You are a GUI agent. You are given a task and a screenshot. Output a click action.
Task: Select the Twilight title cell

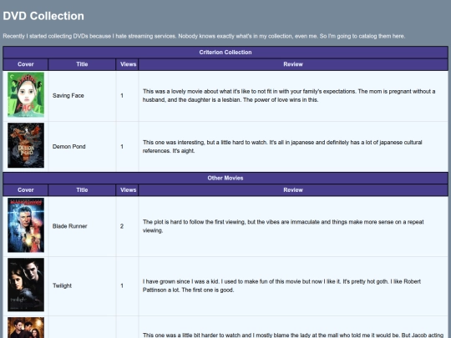tap(82, 285)
